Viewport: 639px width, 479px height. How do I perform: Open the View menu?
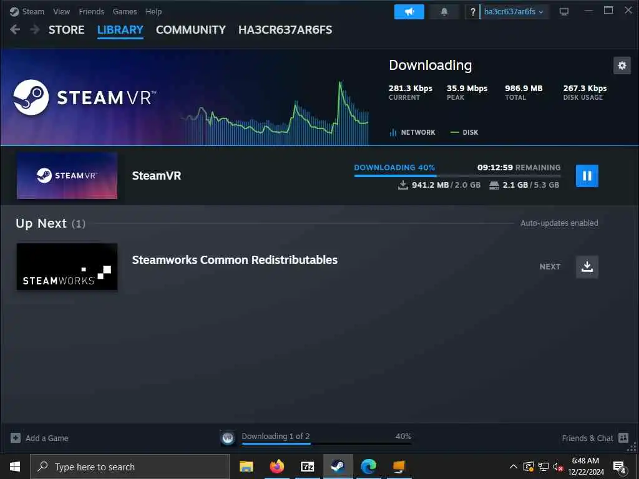(61, 11)
